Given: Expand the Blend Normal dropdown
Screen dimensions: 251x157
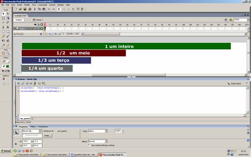Looking at the screenshot, I should coord(98,141).
